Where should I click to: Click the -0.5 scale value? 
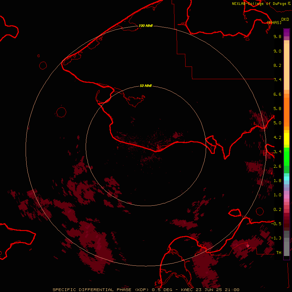[x=276, y=224]
